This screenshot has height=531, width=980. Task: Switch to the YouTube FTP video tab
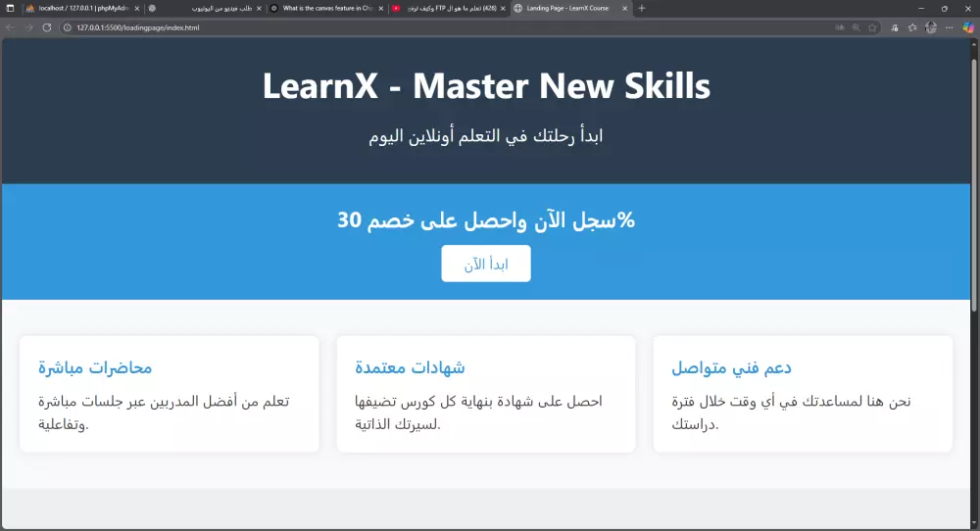click(449, 9)
